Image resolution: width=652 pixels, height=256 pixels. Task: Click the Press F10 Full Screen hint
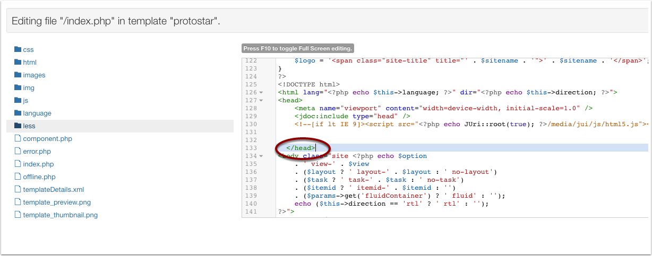click(x=297, y=48)
